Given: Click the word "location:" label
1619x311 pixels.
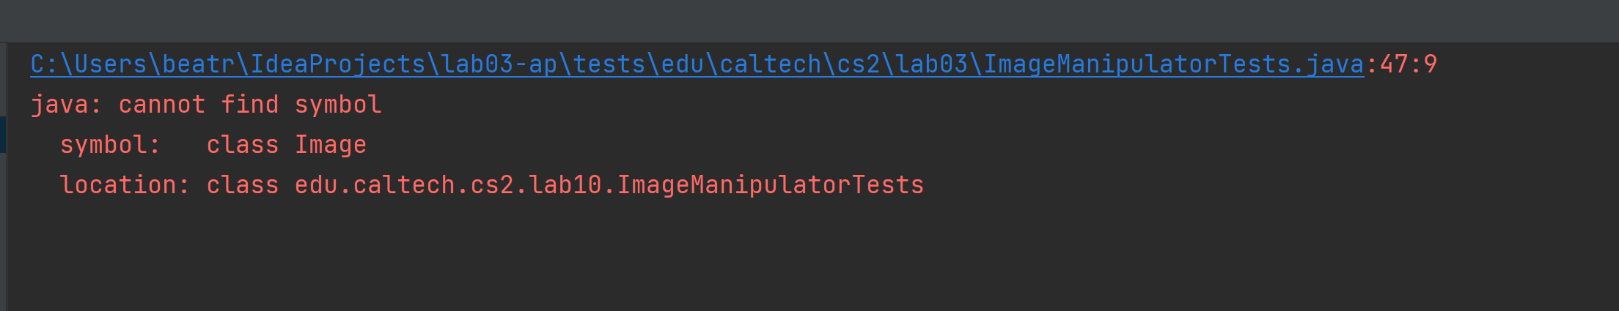Looking at the screenshot, I should (x=125, y=185).
